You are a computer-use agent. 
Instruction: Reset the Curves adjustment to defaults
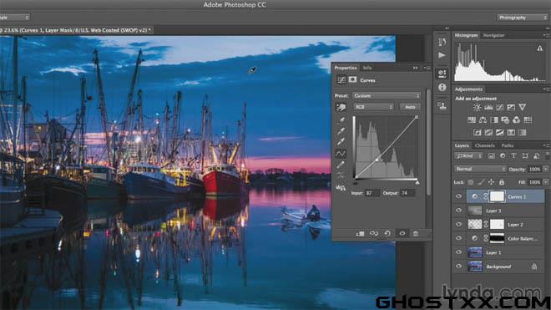click(387, 233)
